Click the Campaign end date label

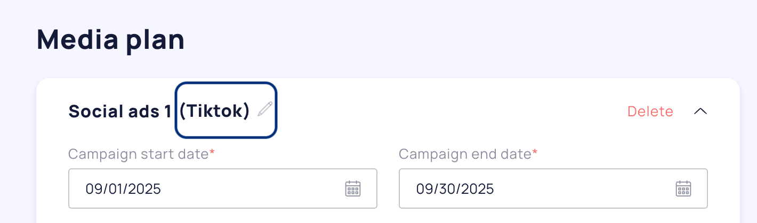464,154
